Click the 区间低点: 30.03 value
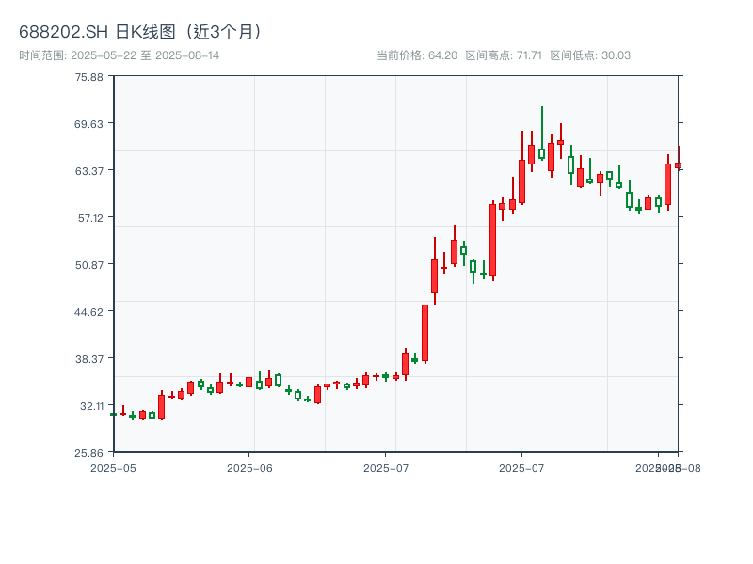This screenshot has width=753, height=564. [x=590, y=55]
